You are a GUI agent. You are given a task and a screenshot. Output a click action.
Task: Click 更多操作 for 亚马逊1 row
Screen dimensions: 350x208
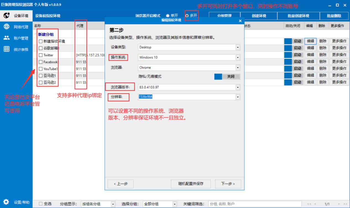click(x=339, y=75)
